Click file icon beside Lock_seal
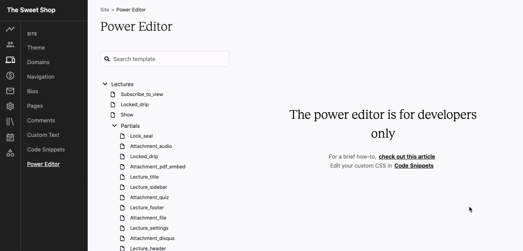 123,136
